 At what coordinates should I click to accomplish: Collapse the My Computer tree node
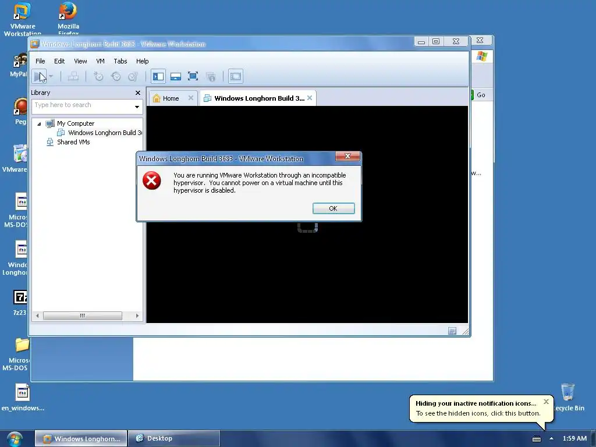tap(39, 124)
